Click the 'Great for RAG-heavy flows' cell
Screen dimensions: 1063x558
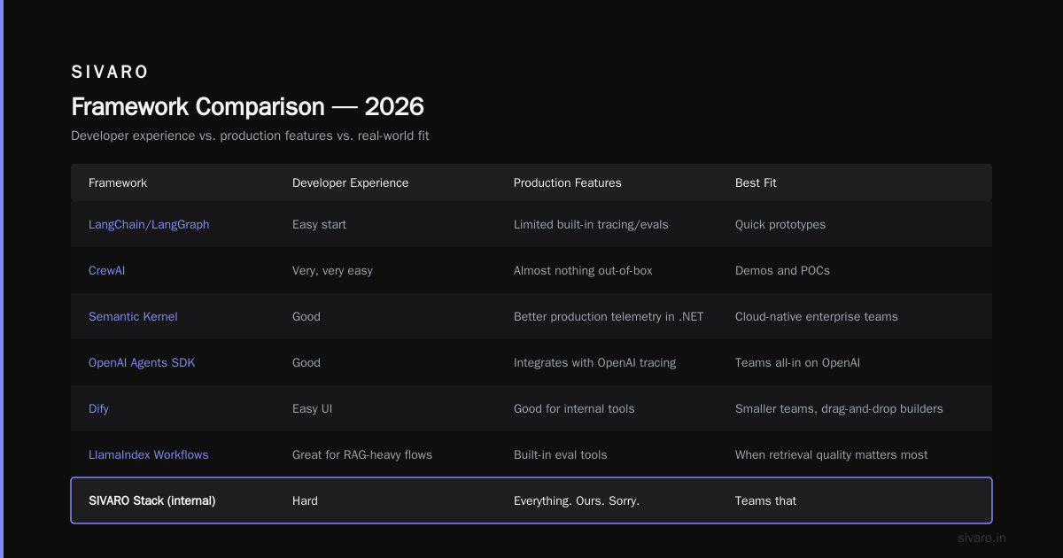(x=362, y=454)
